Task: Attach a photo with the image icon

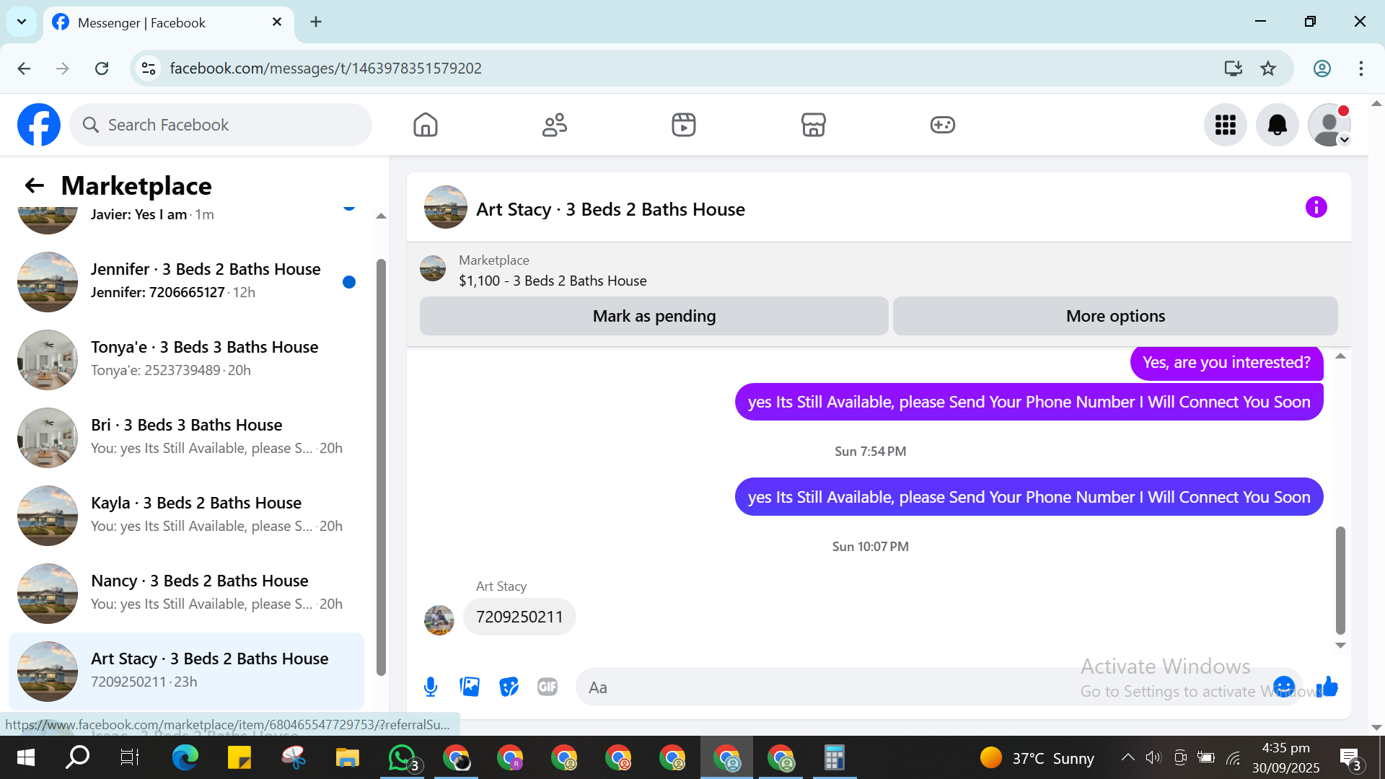Action: point(470,687)
